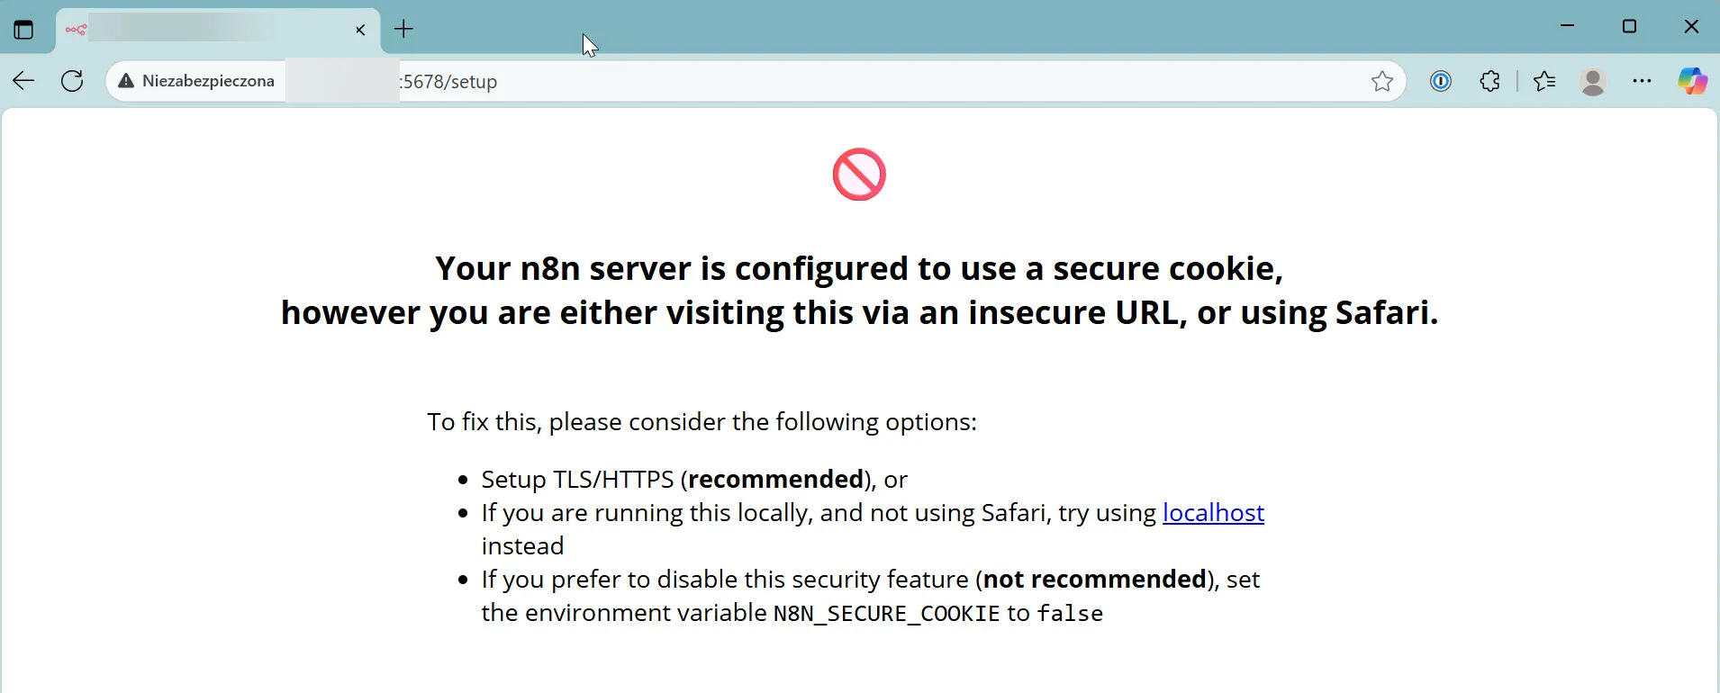Select the n8n browser tab
Image resolution: width=1720 pixels, height=693 pixels.
click(207, 30)
